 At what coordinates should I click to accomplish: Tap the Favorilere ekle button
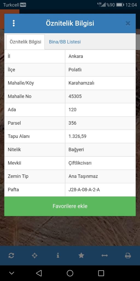coord(70,206)
